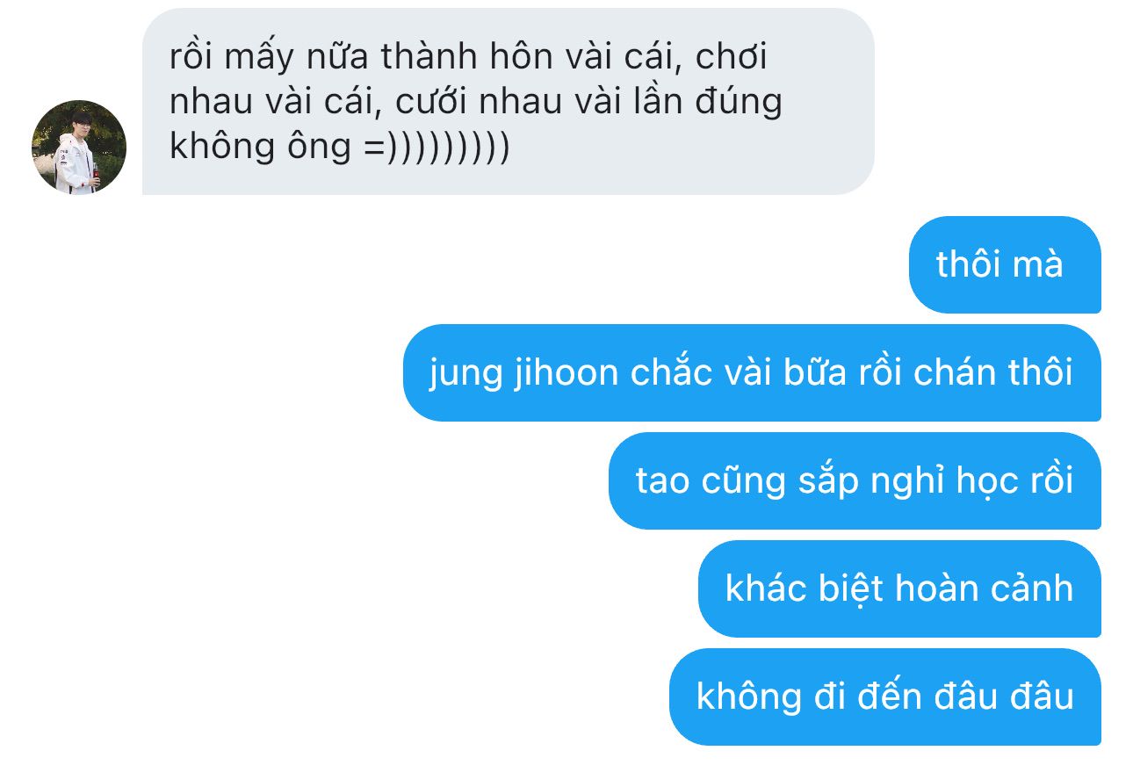Select the 'khác biệt hoàn cảnh' message
The width and height of the screenshot is (1133, 765).
point(899,588)
